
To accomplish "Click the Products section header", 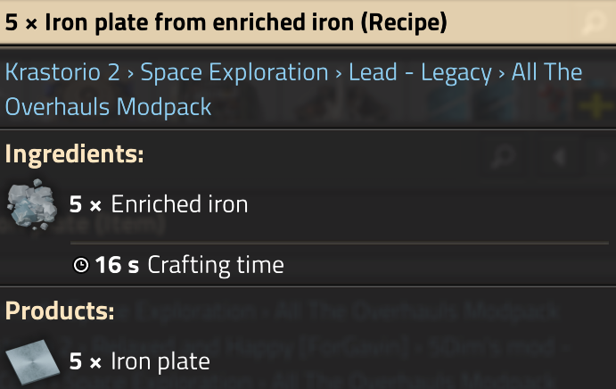I will click(60, 311).
